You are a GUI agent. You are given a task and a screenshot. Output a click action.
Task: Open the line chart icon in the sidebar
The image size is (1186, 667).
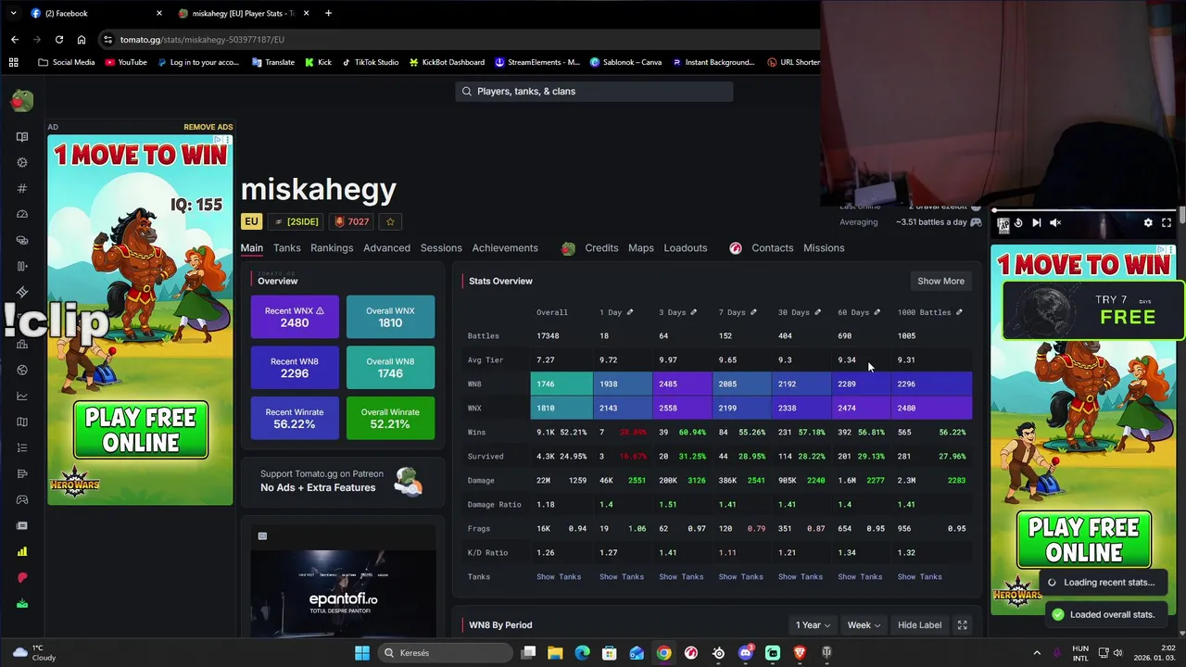[x=22, y=396]
